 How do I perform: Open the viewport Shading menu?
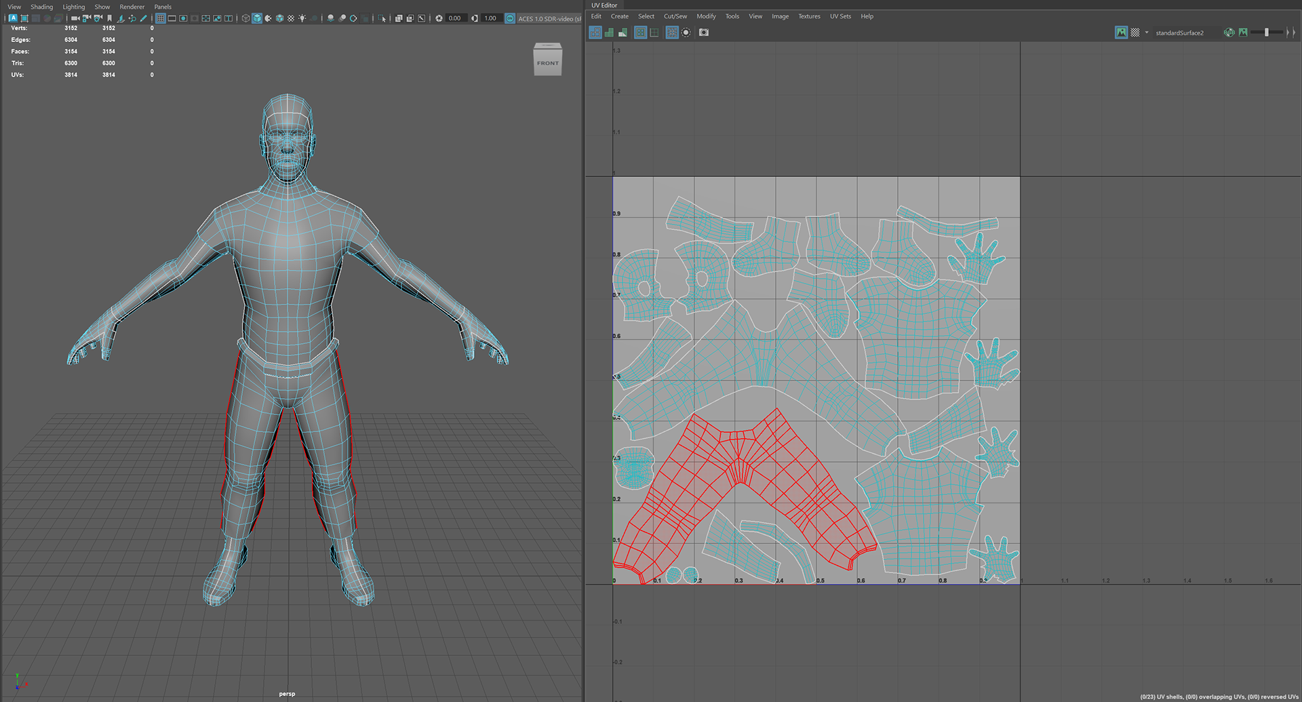(x=41, y=7)
